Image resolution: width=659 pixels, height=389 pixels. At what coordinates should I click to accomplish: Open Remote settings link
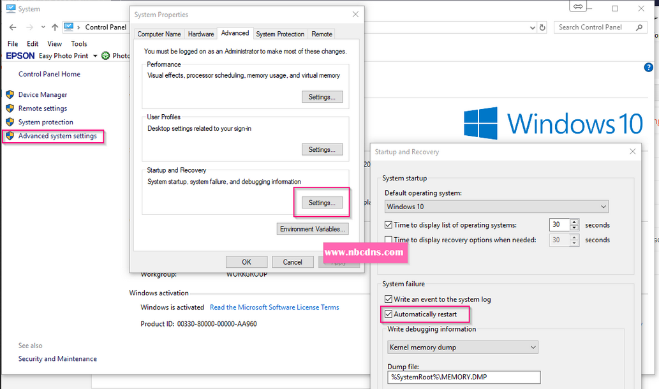coord(43,108)
